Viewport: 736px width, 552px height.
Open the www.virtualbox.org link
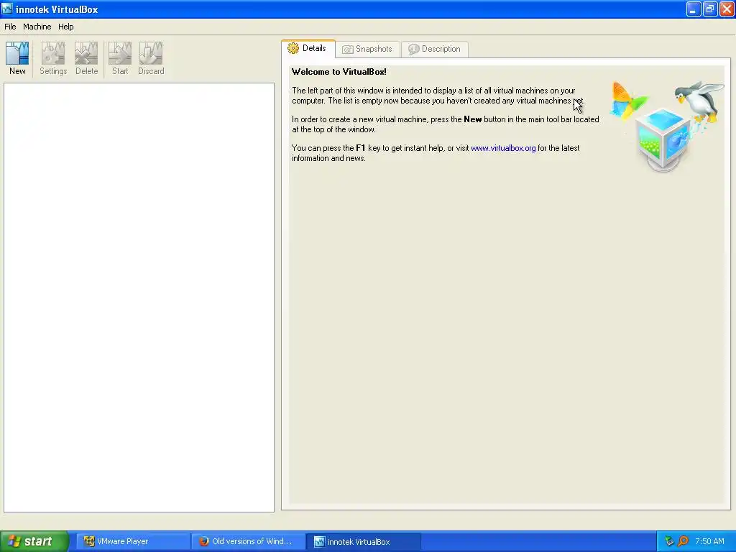click(503, 148)
